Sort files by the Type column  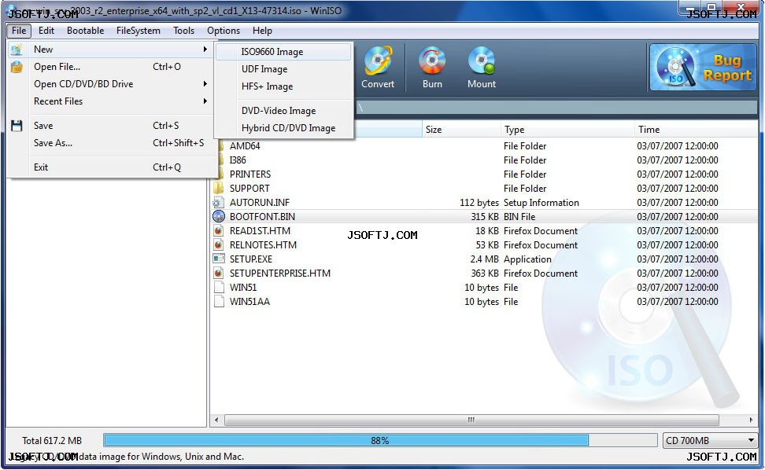pyautogui.click(x=567, y=130)
